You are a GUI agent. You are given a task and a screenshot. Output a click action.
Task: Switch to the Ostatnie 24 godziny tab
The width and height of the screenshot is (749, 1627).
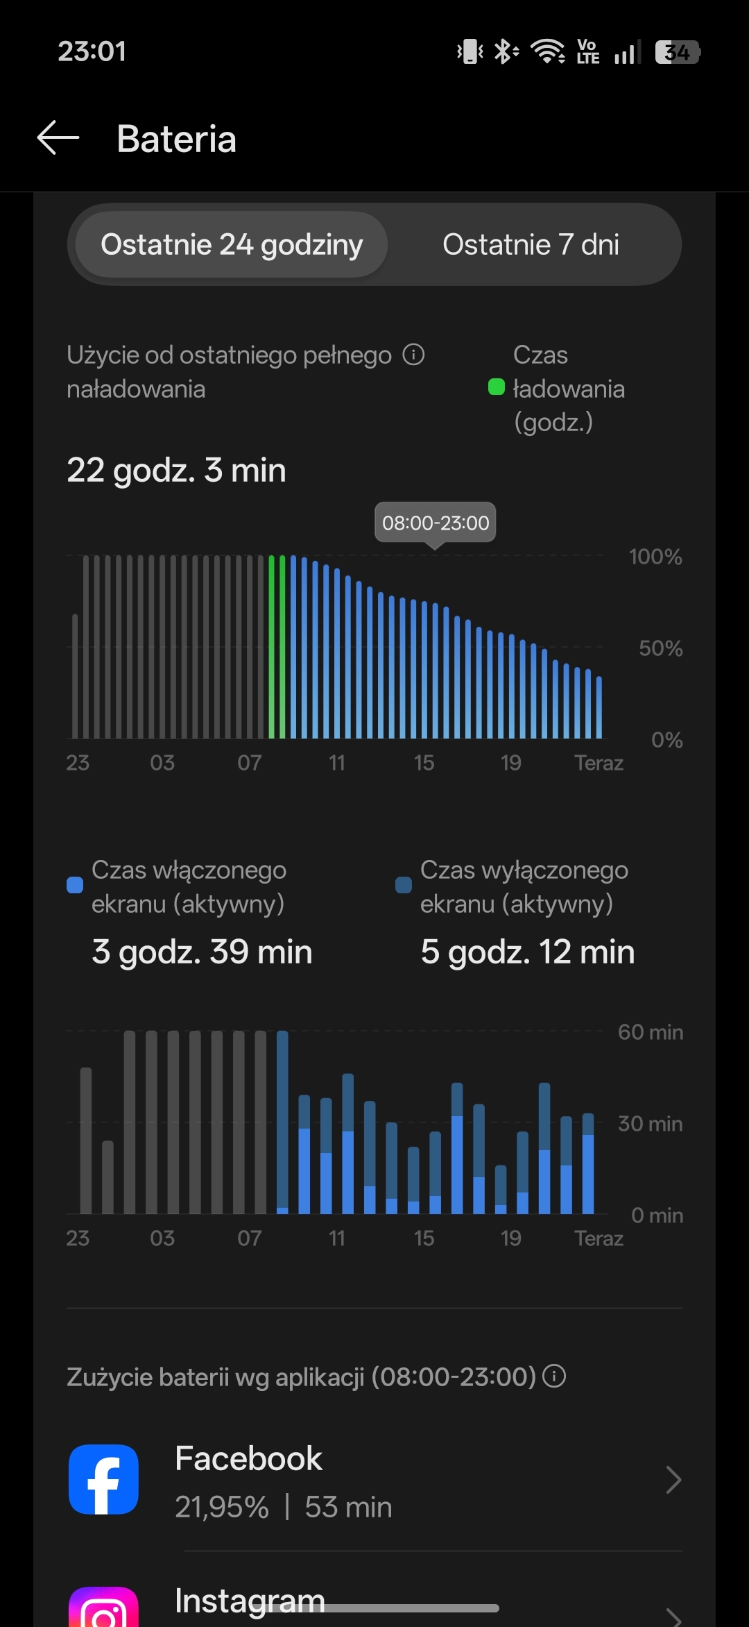pyautogui.click(x=232, y=244)
